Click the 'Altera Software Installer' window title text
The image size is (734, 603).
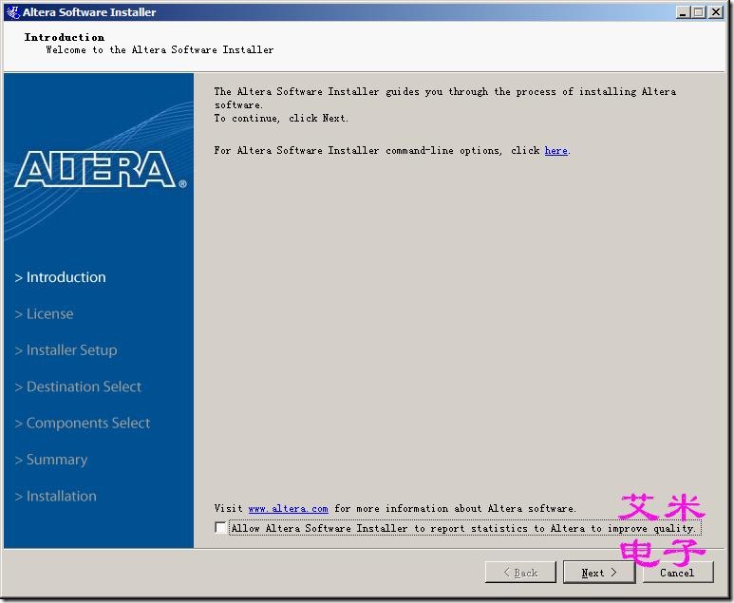pos(89,12)
